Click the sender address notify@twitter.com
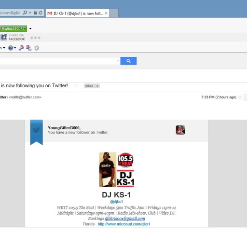Viewport: 247px width, 247px height. click(25, 97)
